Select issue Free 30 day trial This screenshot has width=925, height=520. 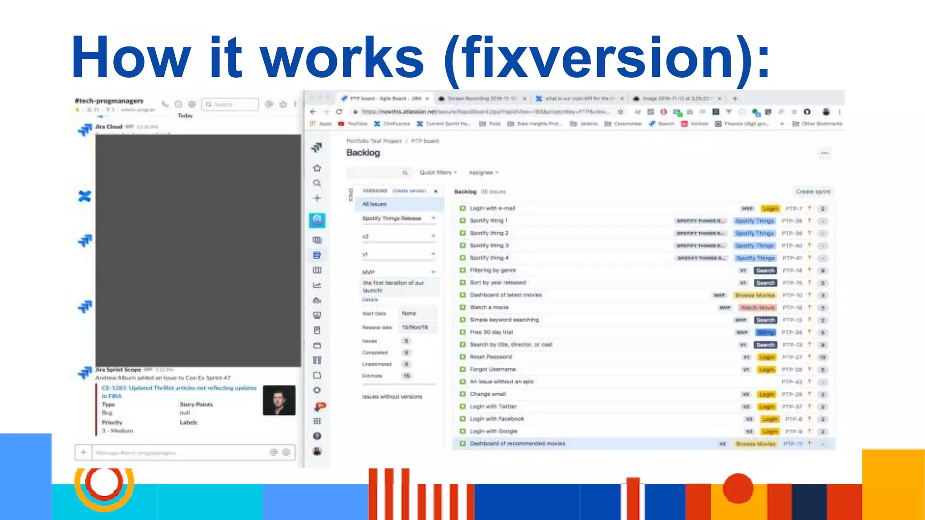(x=644, y=332)
